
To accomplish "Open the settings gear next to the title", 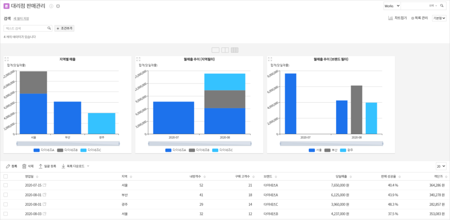I will pos(58,6).
